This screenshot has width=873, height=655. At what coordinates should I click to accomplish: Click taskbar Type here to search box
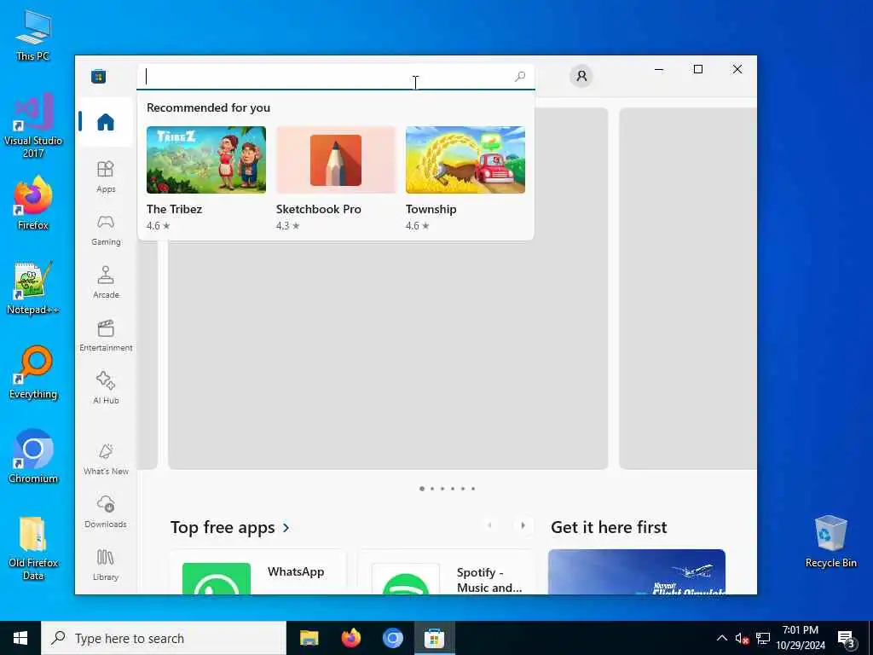[164, 638]
